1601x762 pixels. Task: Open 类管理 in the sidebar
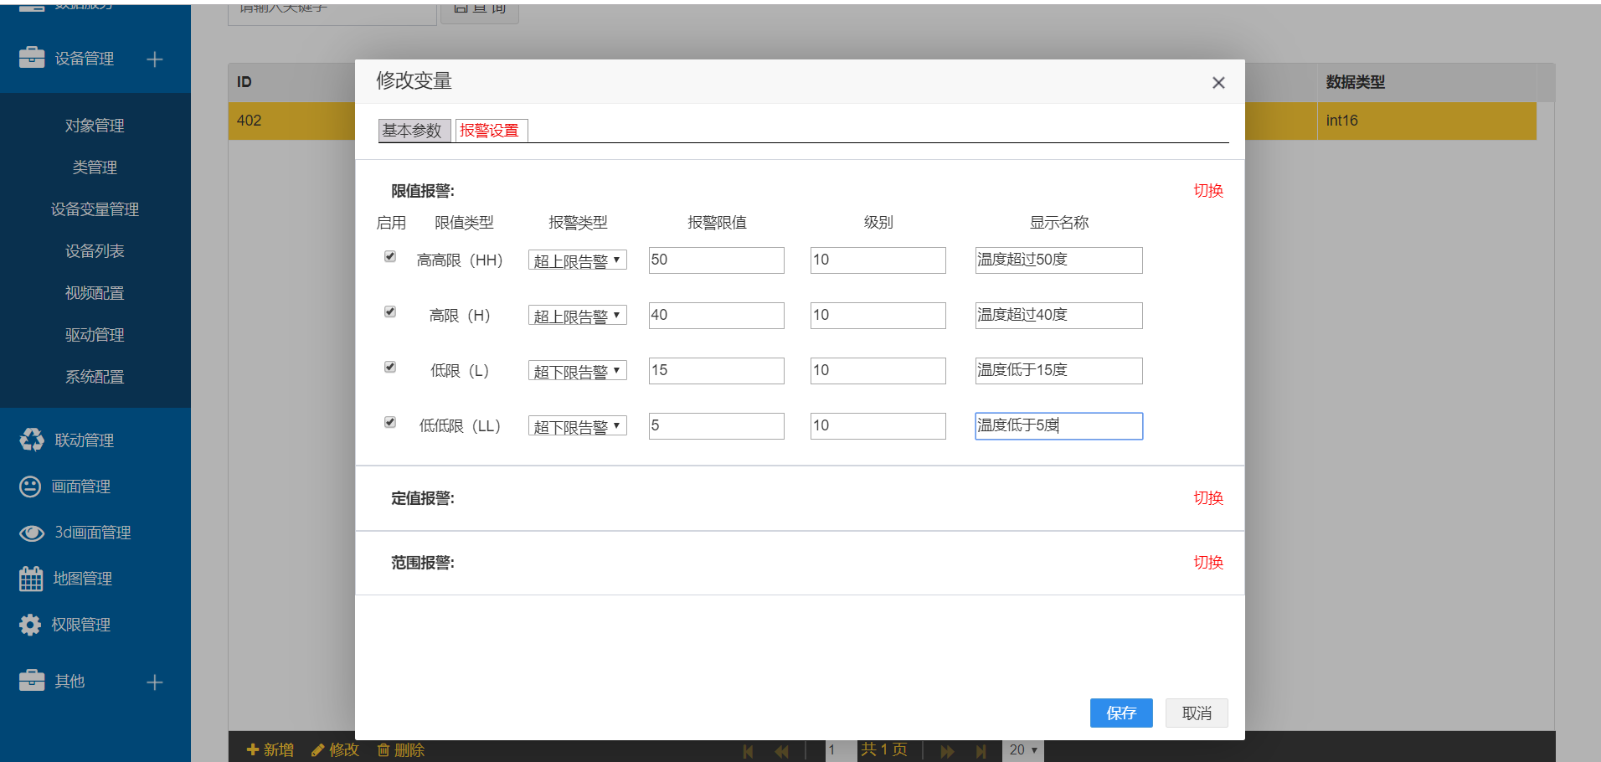(95, 167)
